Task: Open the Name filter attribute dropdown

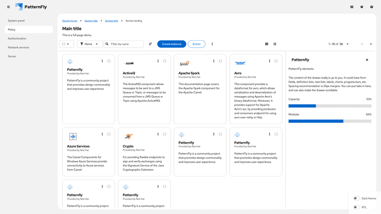Action: coord(90,44)
